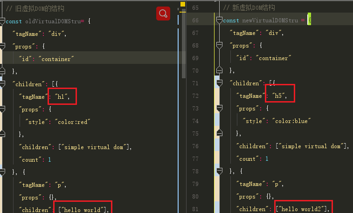Click line number 72 in the gutter
Screen dimensions: 353x213
[195, 96]
